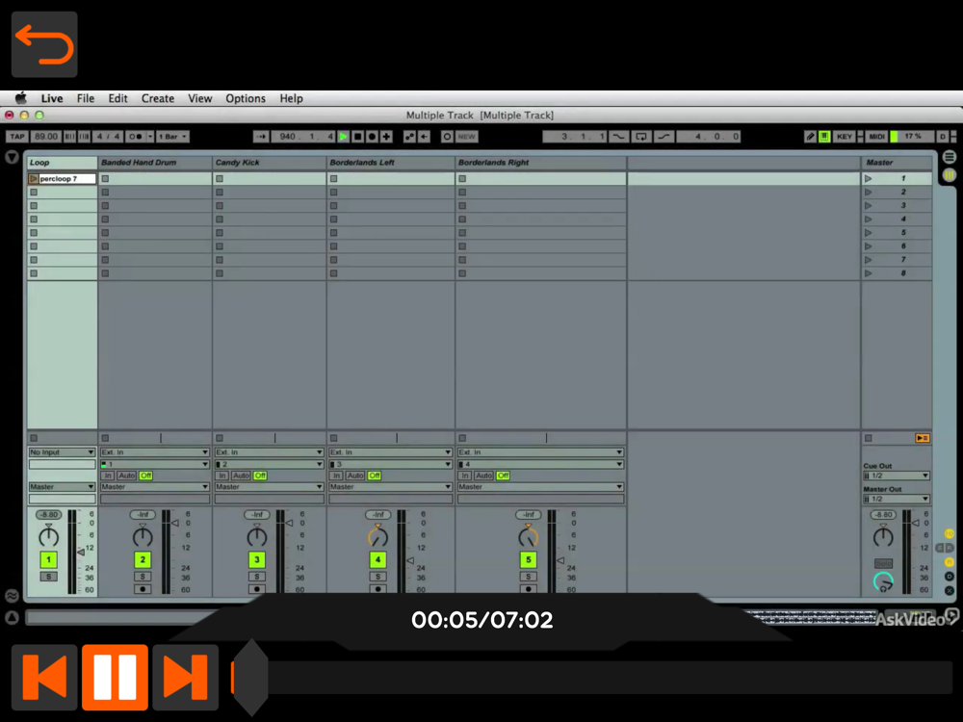The image size is (963, 722).
Task: Pause the tutorial video
Action: click(115, 677)
